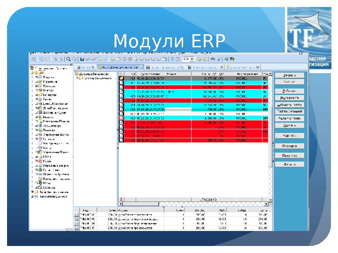Click the light bulb toolbar icon

pos(219,59)
